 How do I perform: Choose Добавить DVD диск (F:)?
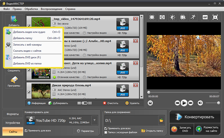point(33,57)
